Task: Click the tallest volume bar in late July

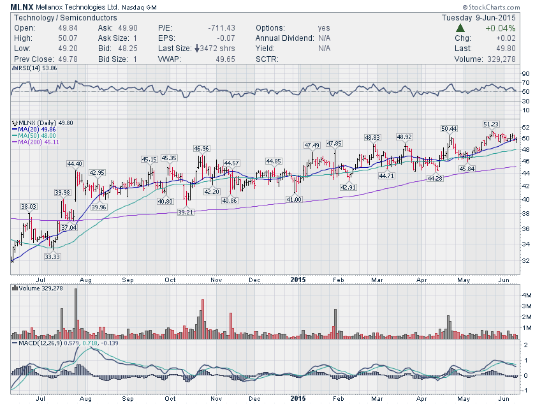Action: click(76, 313)
